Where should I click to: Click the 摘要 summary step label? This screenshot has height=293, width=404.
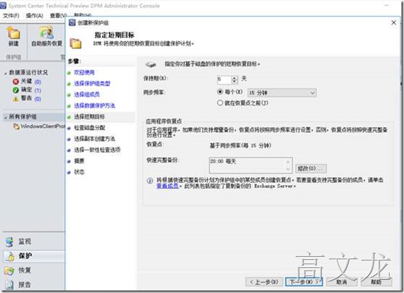(79, 161)
